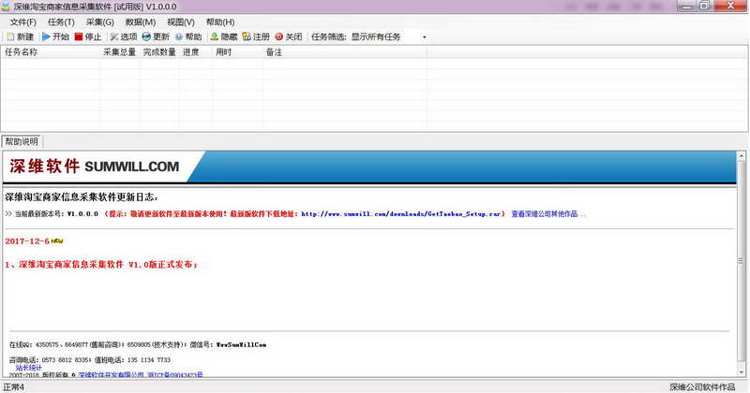The height and width of the screenshot is (393, 750).
Task: Open the 视图(V) menu
Action: tap(181, 22)
